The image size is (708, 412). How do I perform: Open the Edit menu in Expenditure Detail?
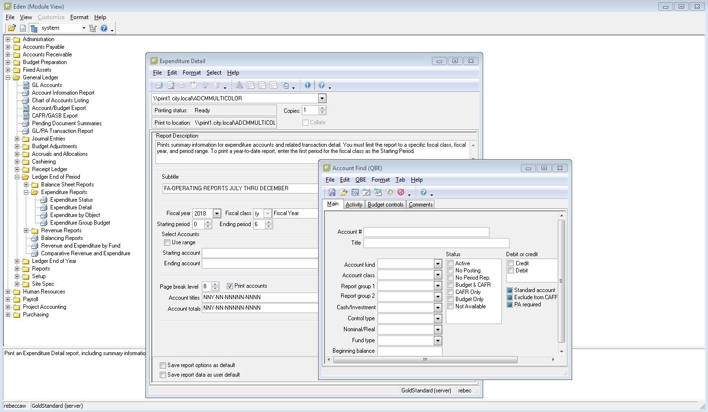click(x=172, y=73)
